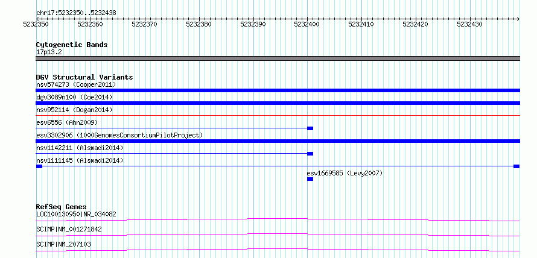Open variant label nsv574273 (Cooper2011)
This screenshot has height=258, width=537.
point(76,84)
